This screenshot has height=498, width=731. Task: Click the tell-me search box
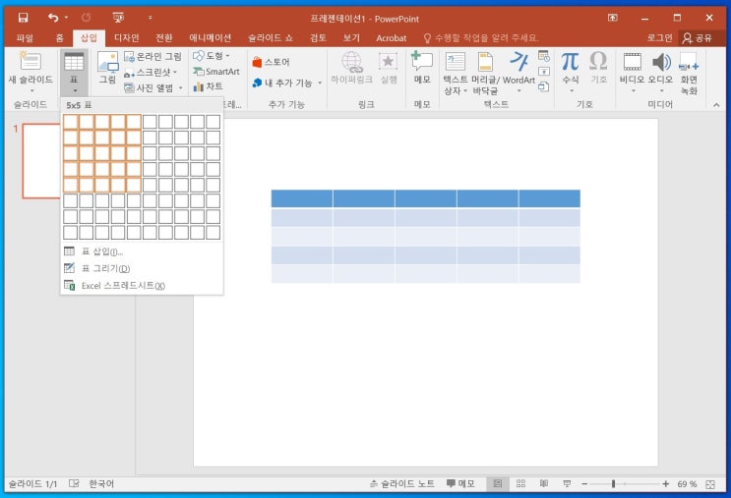coord(481,38)
